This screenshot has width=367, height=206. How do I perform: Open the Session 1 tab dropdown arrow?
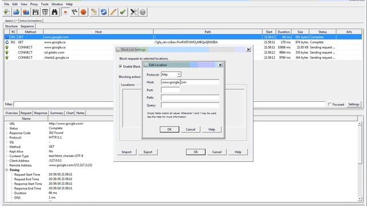click(17, 21)
